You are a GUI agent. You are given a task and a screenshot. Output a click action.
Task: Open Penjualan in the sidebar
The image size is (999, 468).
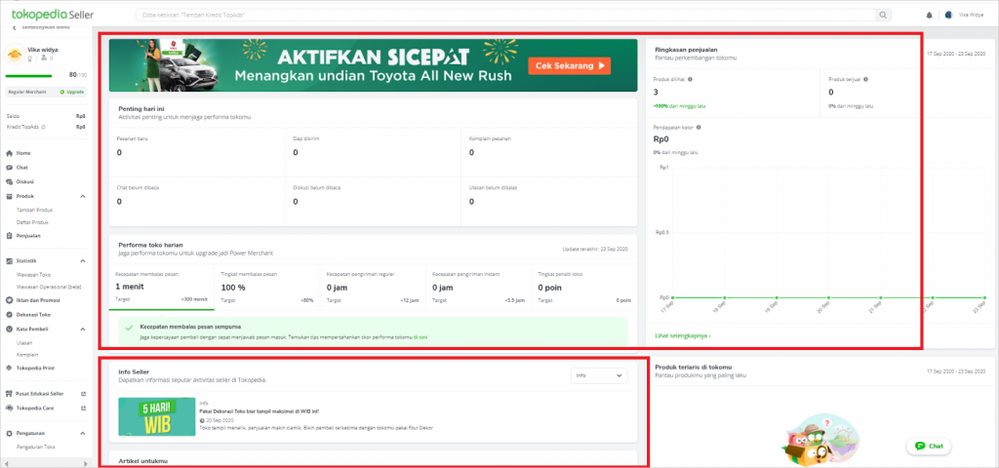(x=28, y=235)
